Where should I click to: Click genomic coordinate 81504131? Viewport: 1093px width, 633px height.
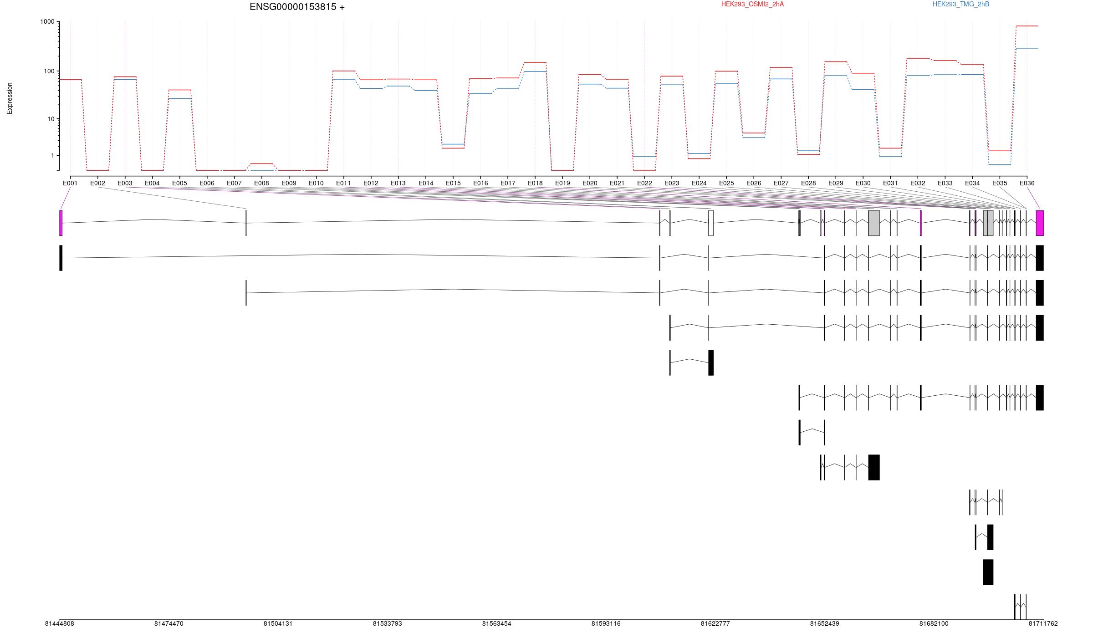click(x=278, y=623)
